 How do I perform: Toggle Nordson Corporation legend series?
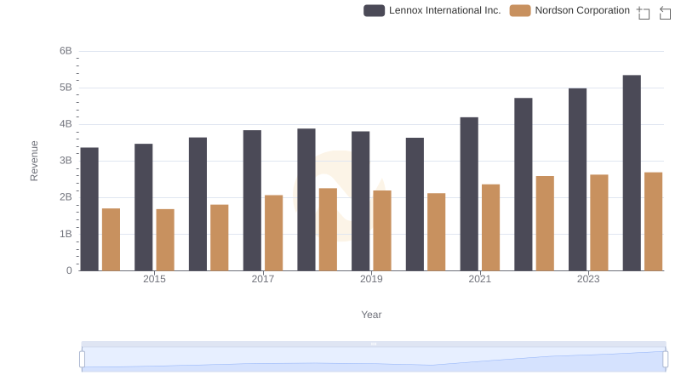(569, 10)
